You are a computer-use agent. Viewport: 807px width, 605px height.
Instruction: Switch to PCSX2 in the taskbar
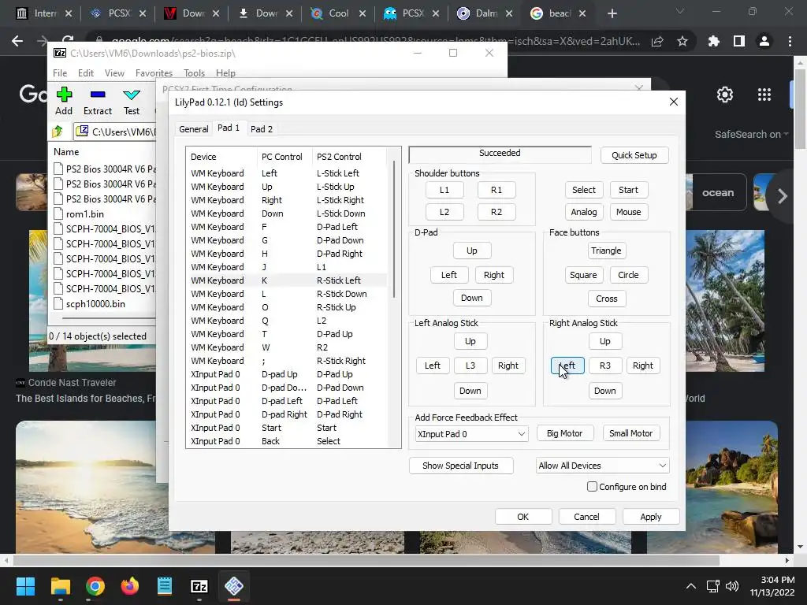[233, 586]
